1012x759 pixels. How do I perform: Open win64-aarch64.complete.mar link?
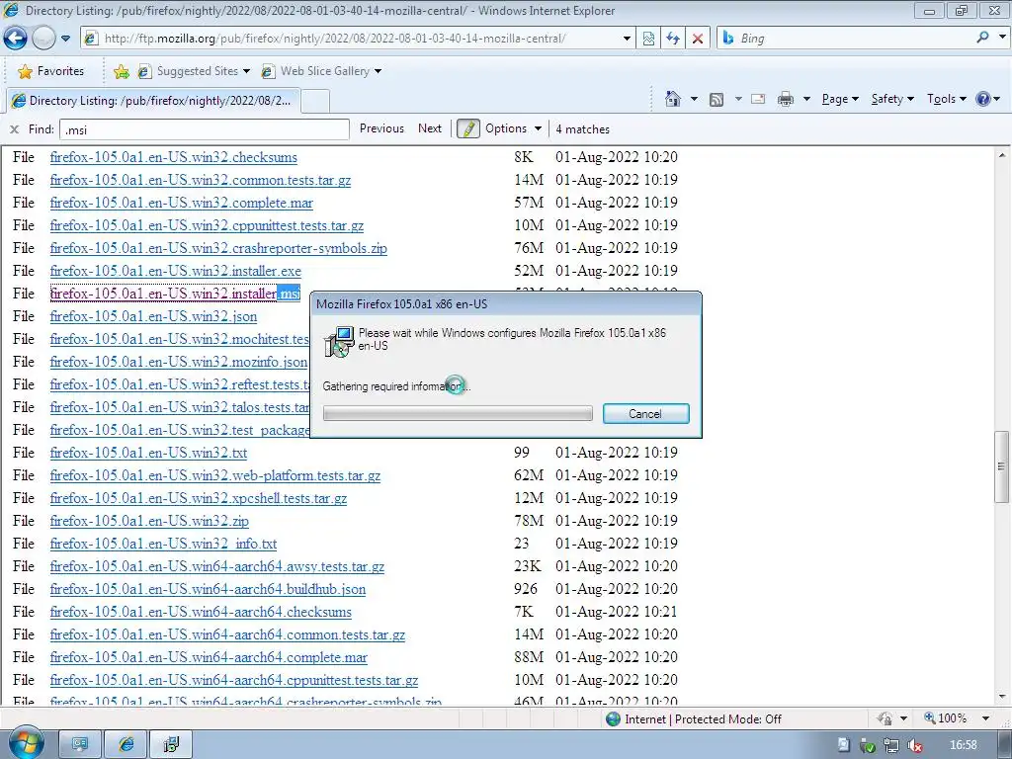[209, 657]
